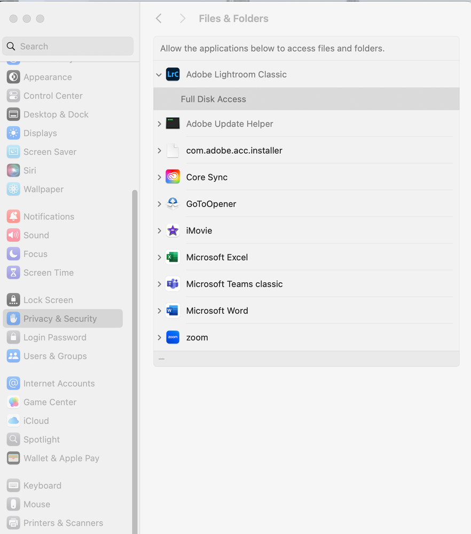This screenshot has width=471, height=534.
Task: Click the iMovie star icon
Action: [172, 230]
